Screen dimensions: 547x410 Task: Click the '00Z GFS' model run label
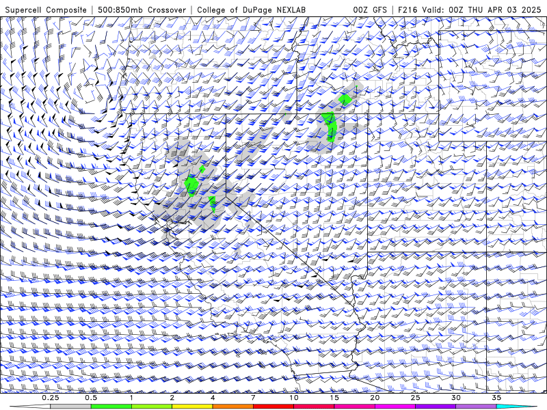click(370, 10)
